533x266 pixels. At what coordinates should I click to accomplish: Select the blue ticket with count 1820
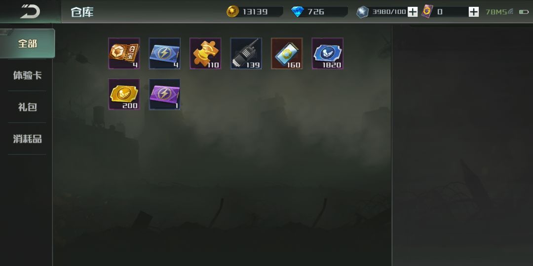[x=328, y=53]
